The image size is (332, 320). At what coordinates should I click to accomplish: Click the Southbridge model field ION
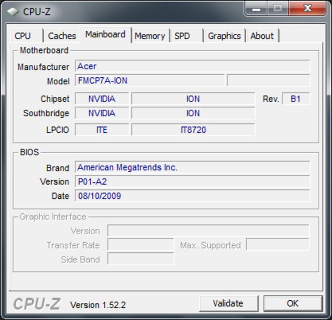point(193,113)
